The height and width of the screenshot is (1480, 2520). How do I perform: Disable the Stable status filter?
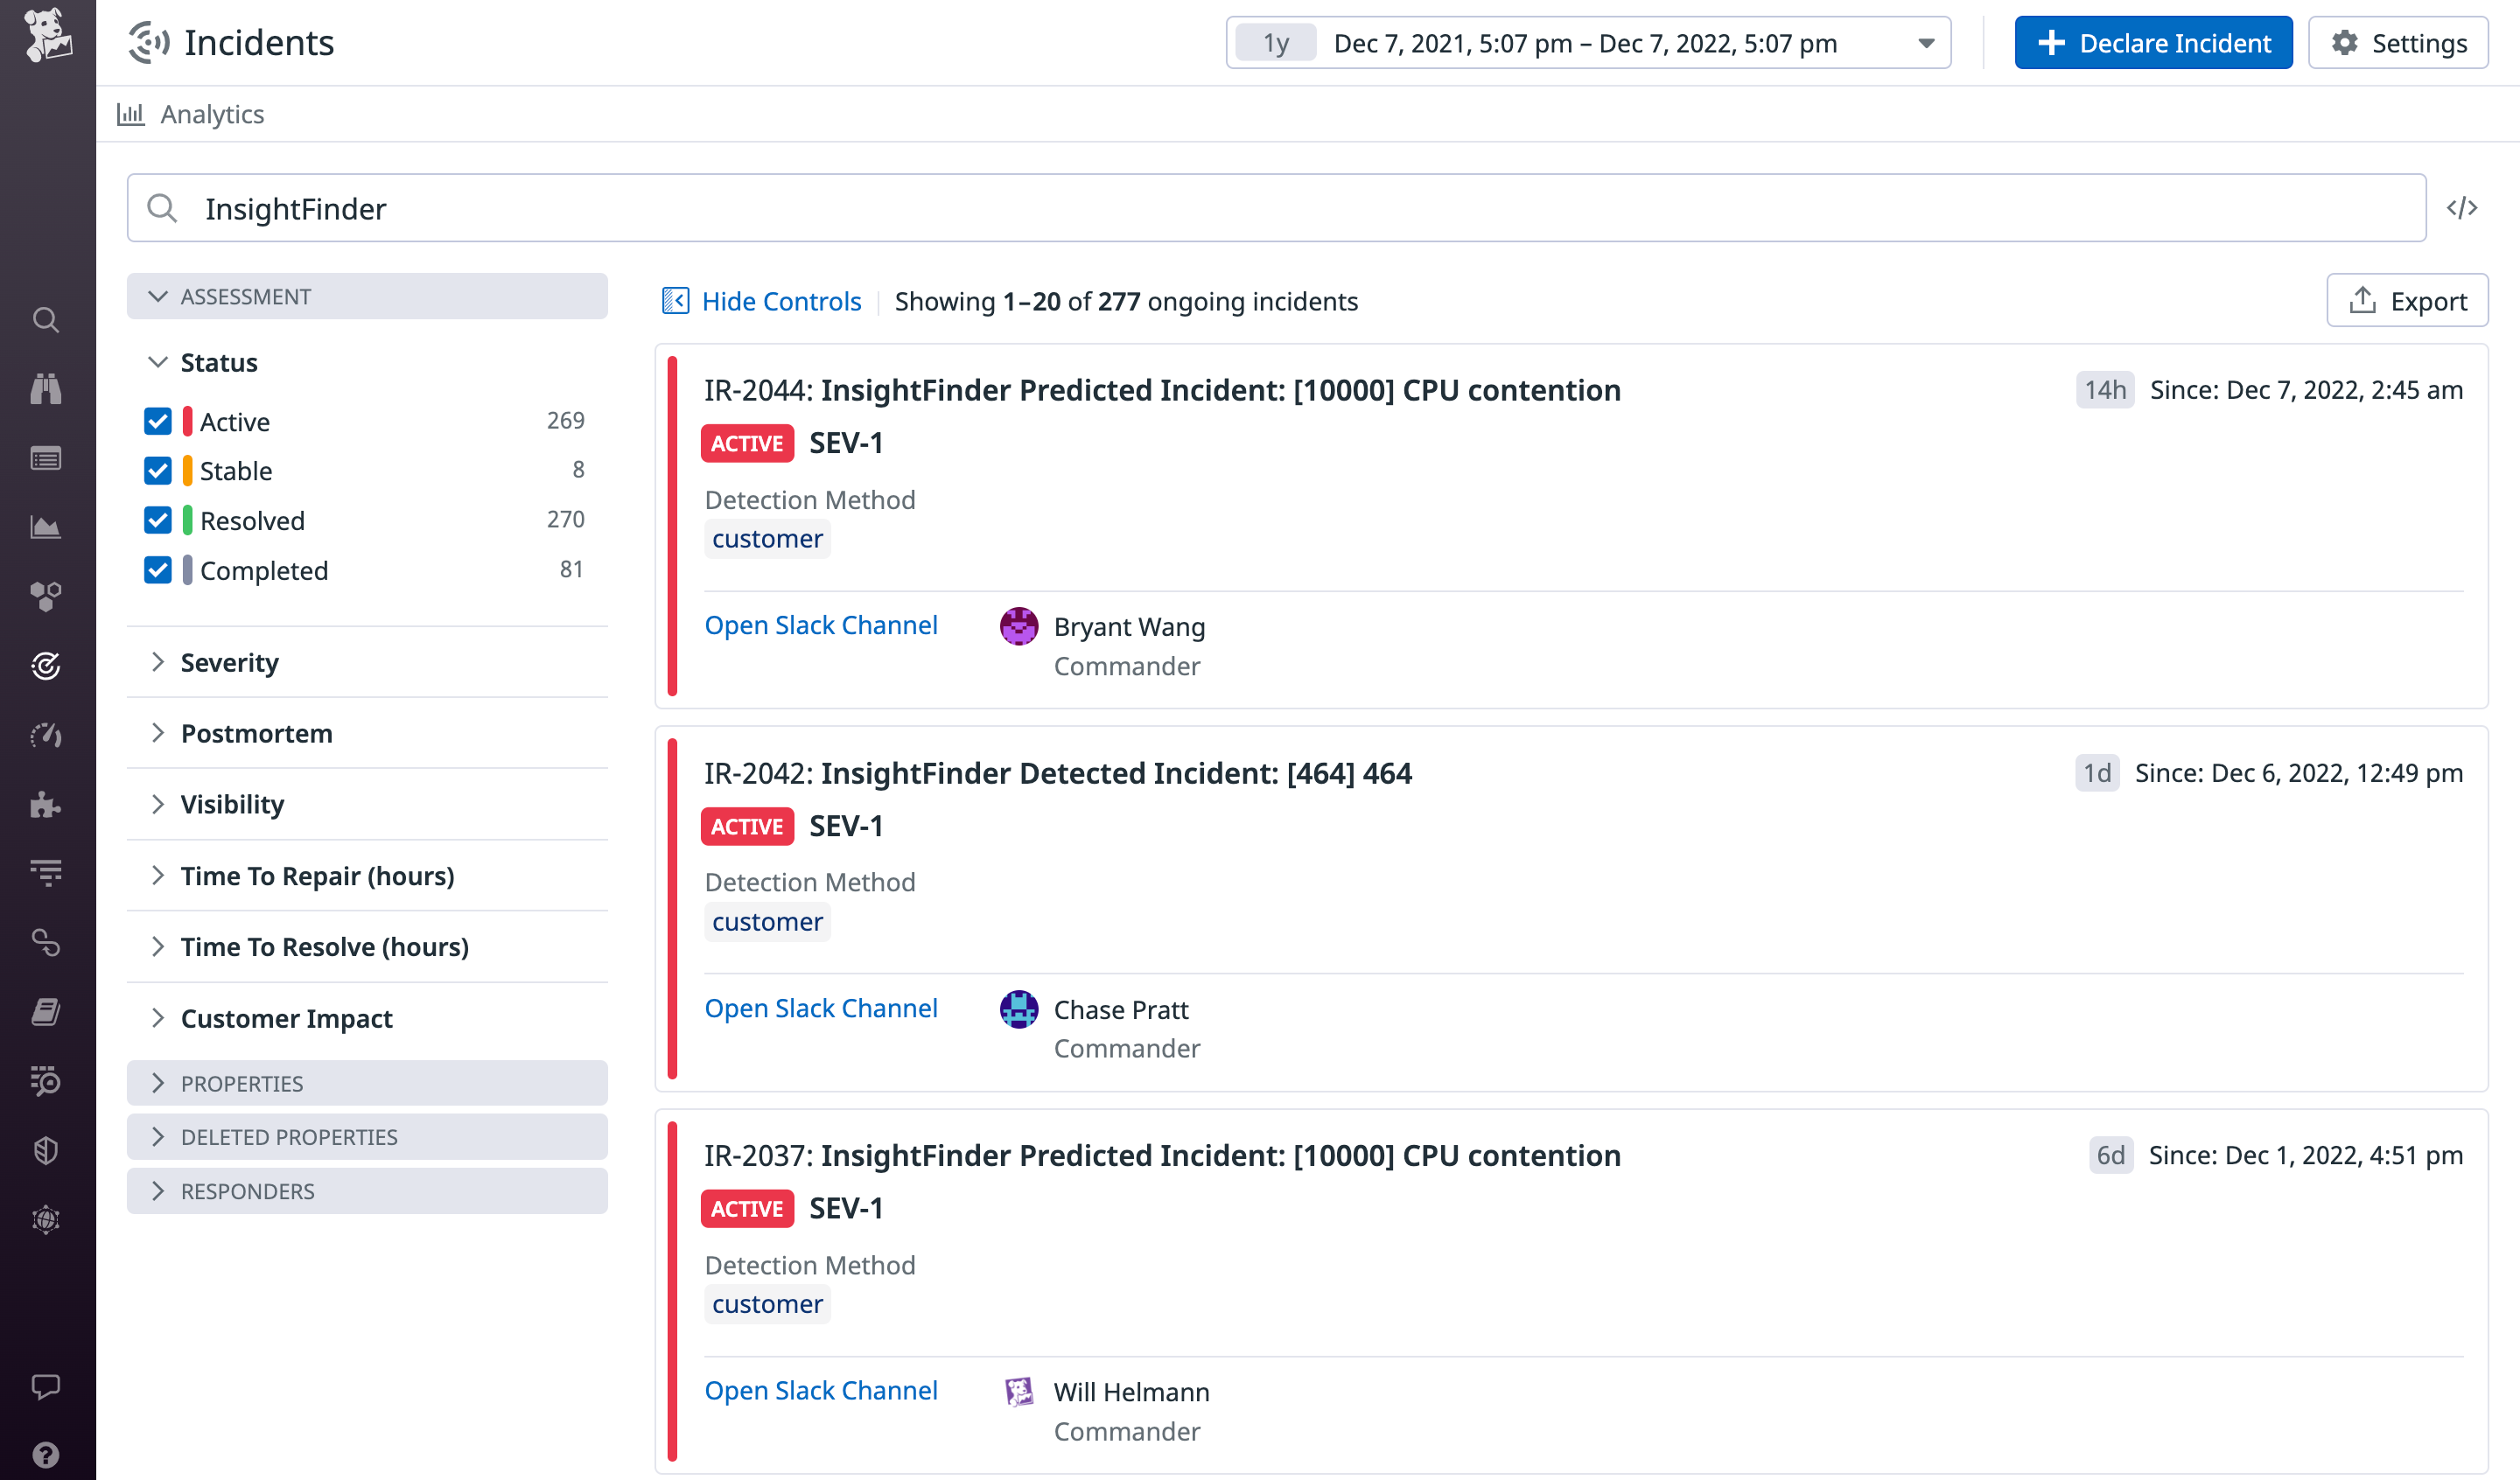(158, 470)
